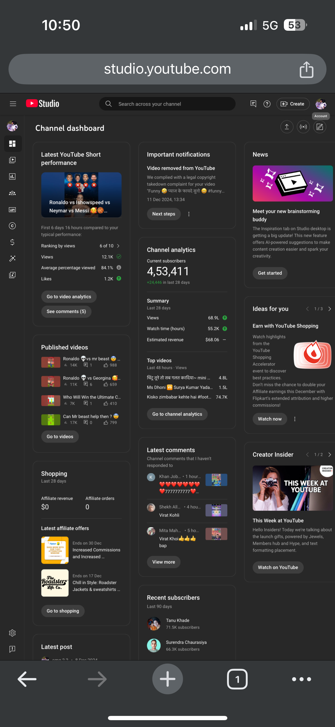Open subscriber Surendra Chaurasiya's channel
Image resolution: width=335 pixels, height=727 pixels.
187,646
